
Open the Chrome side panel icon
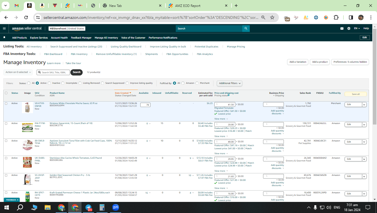point(351,17)
